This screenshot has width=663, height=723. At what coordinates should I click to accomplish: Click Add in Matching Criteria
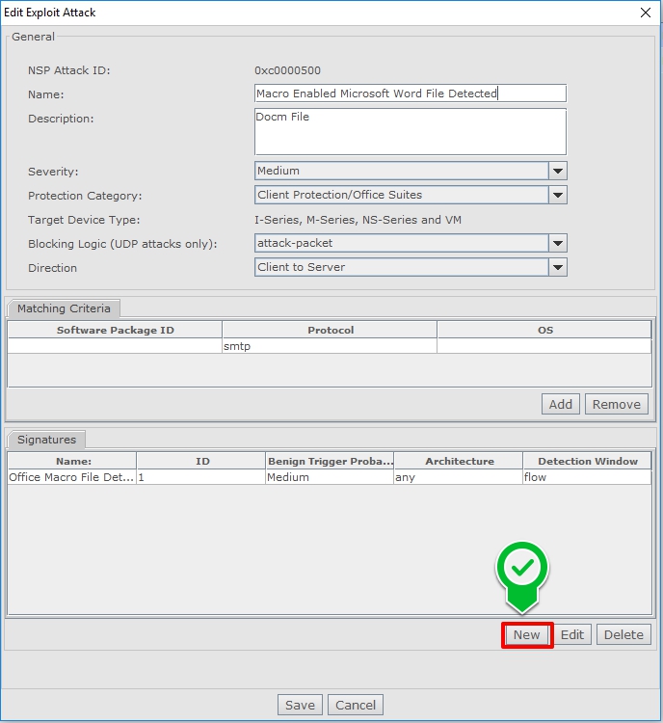tap(560, 404)
